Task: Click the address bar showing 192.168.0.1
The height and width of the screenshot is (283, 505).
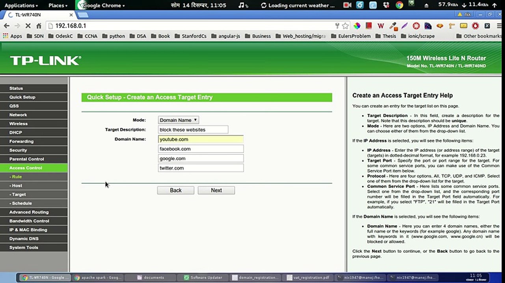Action: point(189,26)
